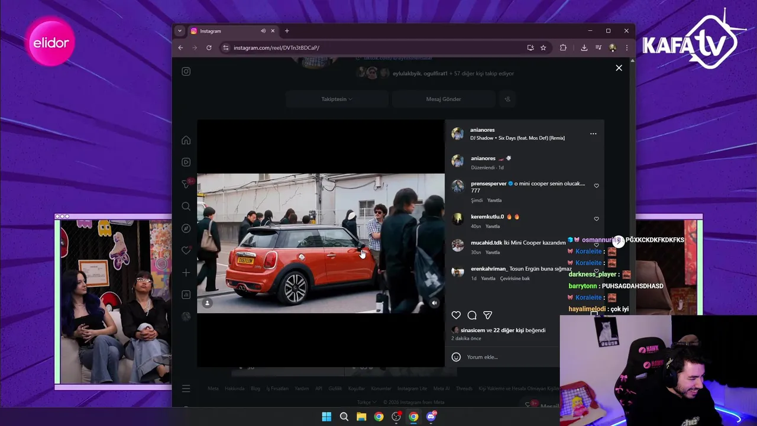Open the Instagram Lite footer link
The width and height of the screenshot is (757, 426).
click(x=412, y=389)
